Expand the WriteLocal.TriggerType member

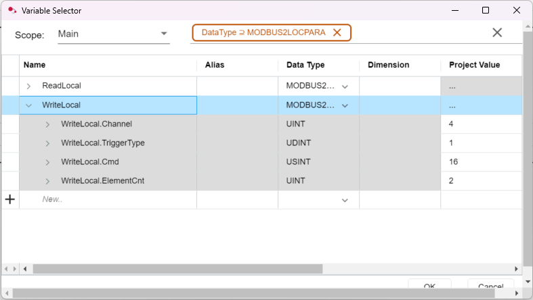(47, 143)
